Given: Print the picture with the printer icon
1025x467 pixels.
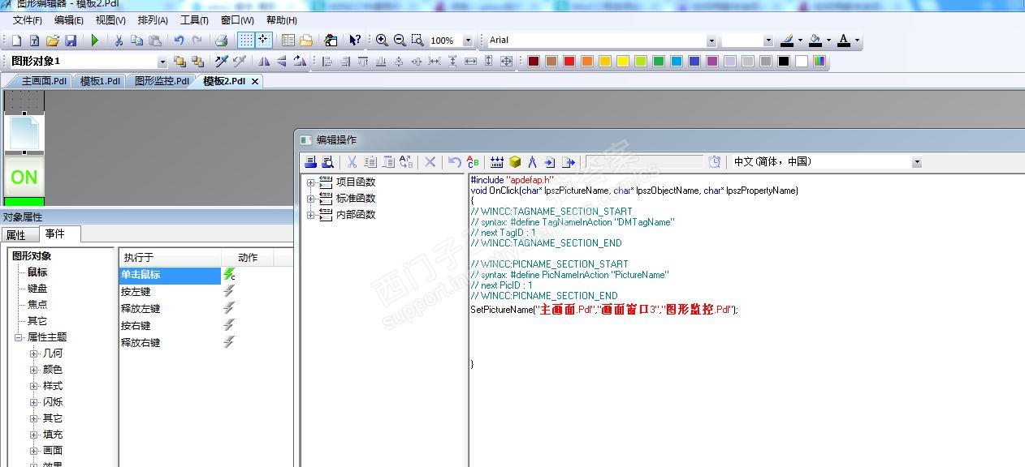Looking at the screenshot, I should [x=221, y=41].
